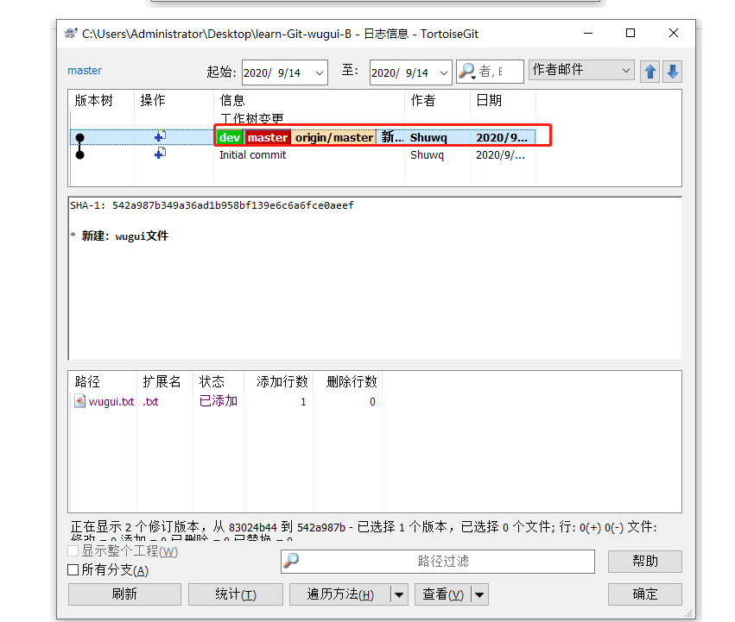The width and height of the screenshot is (735, 622).
Task: Click the red master branch label
Action: click(268, 137)
